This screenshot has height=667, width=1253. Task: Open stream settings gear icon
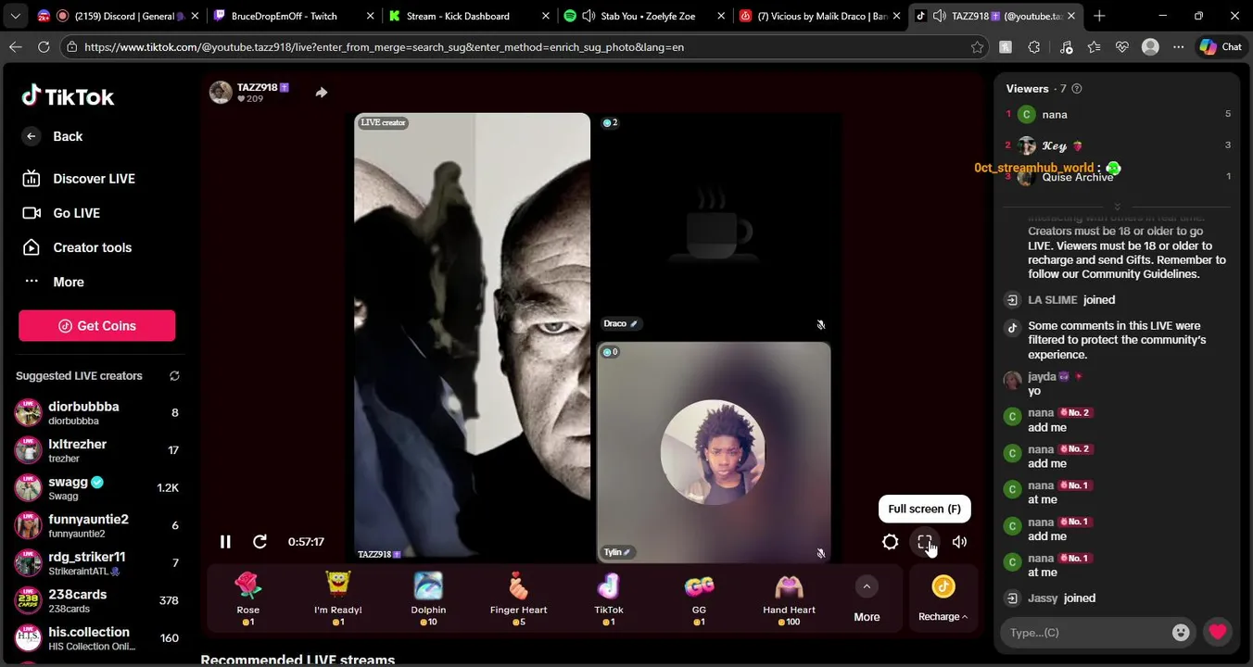[891, 542]
